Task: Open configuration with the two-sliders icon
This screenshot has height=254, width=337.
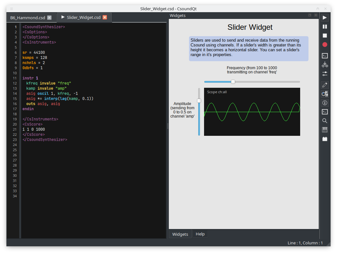Action: [325, 74]
